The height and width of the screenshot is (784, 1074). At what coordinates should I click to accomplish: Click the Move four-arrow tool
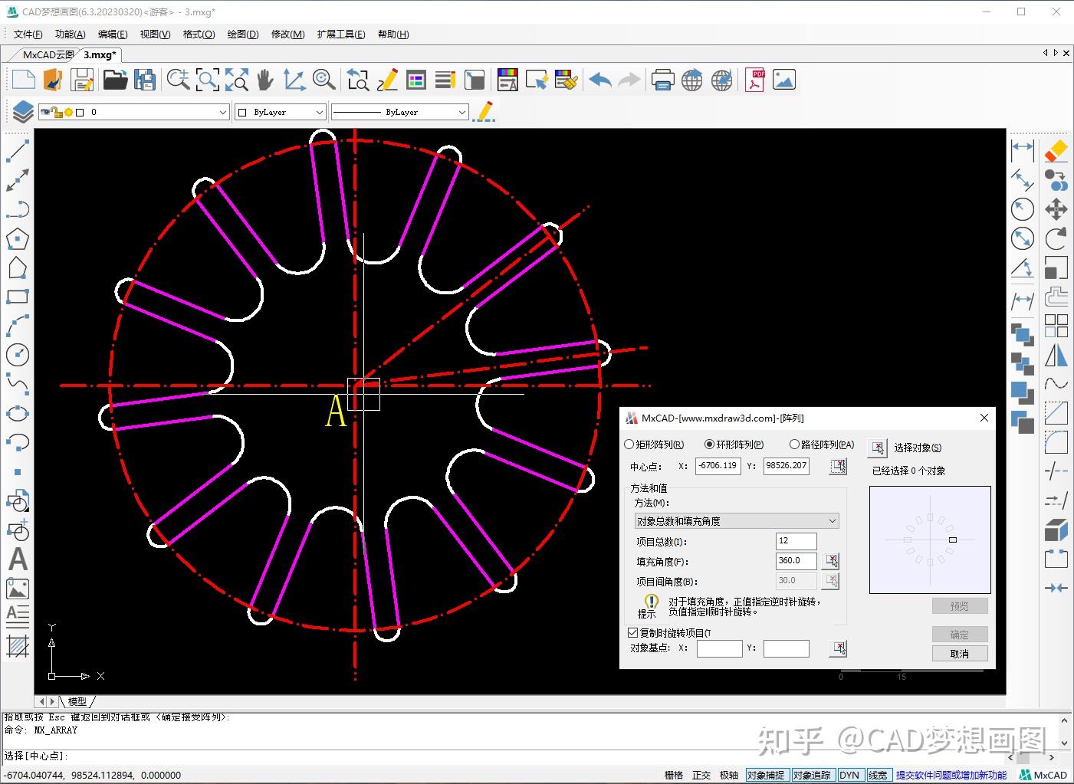pos(1056,209)
